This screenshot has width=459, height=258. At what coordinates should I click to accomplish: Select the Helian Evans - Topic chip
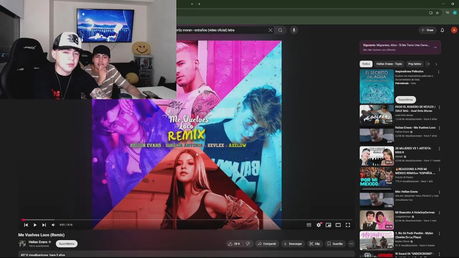pyautogui.click(x=389, y=64)
